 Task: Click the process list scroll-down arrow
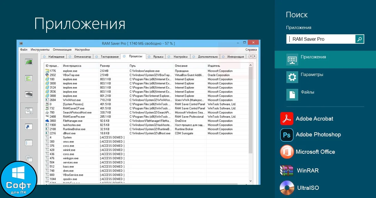(x=251, y=181)
